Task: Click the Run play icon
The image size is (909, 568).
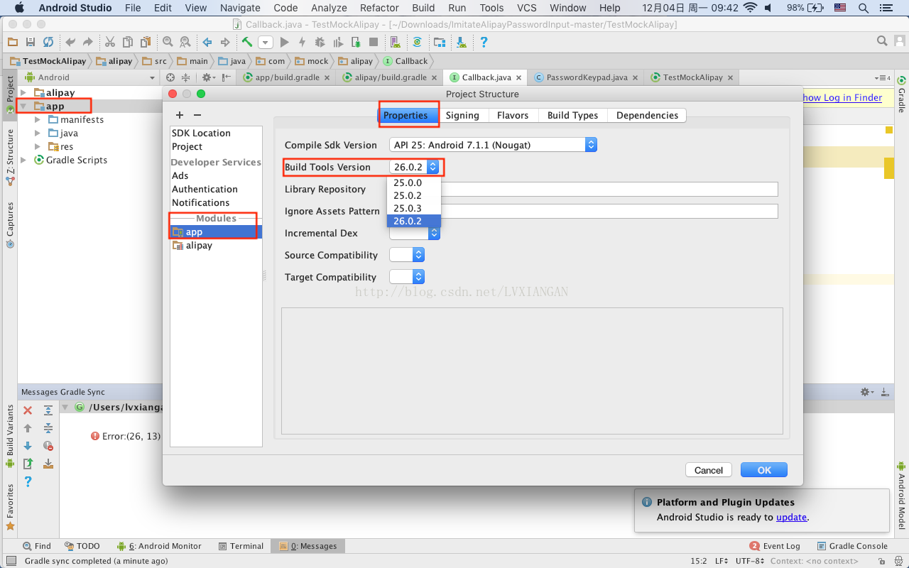Action: [285, 42]
